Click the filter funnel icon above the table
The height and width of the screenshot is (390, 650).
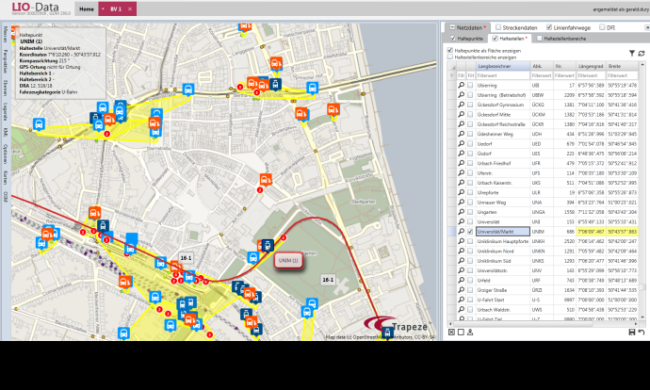pyautogui.click(x=630, y=53)
